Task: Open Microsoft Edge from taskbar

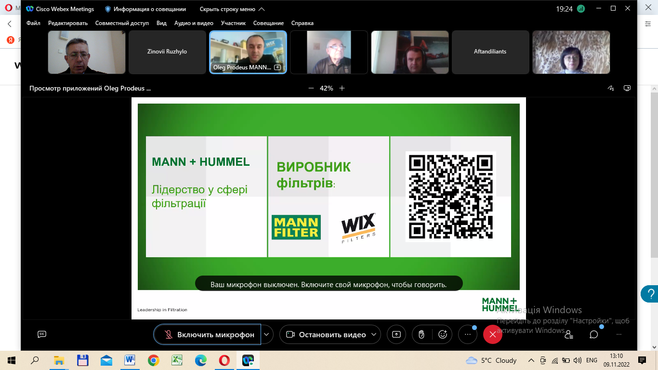Action: click(x=200, y=360)
